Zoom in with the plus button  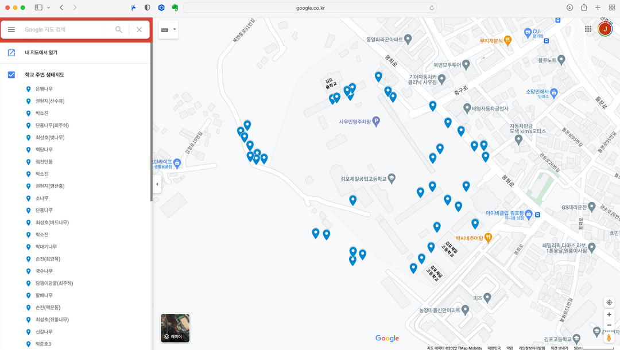[x=609, y=315]
